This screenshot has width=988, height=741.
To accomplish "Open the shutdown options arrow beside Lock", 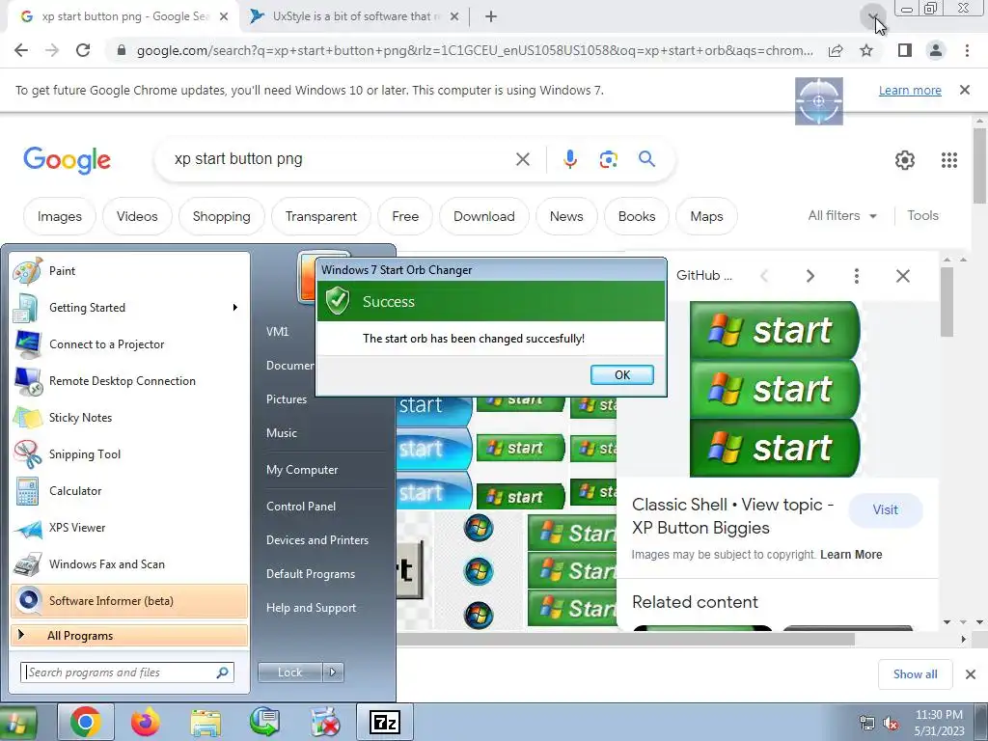I will 333,672.
